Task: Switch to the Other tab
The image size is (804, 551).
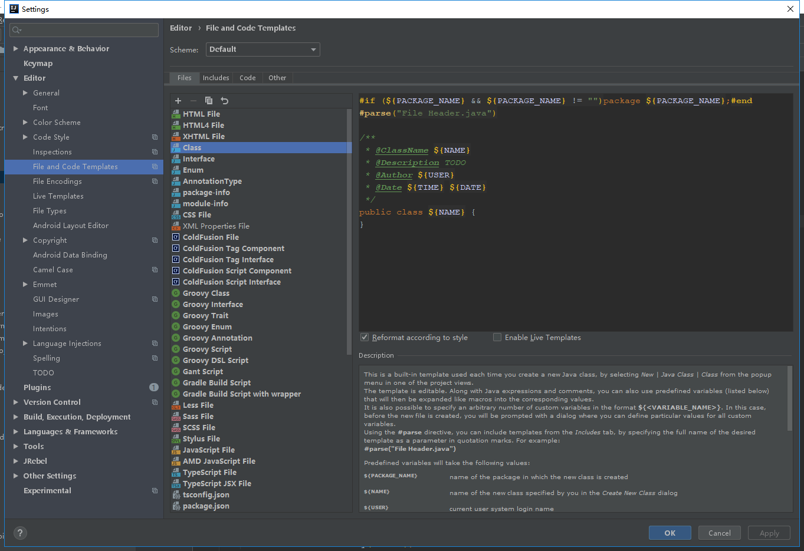Action: (x=277, y=78)
